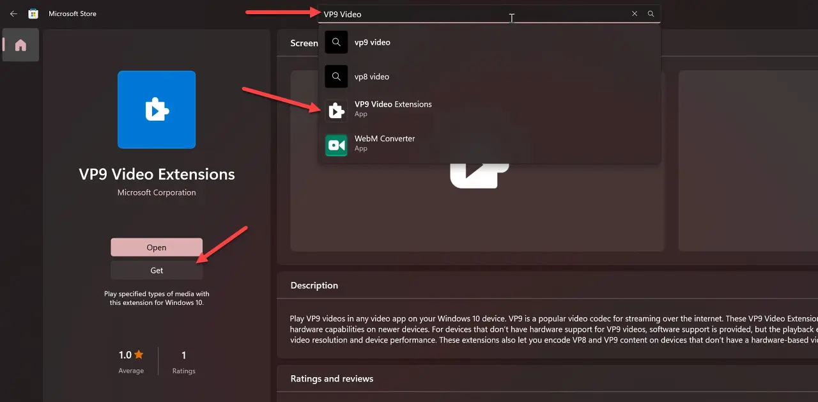
Task: Click the VP9 Video Extensions suggestion icon
Action: [336, 111]
